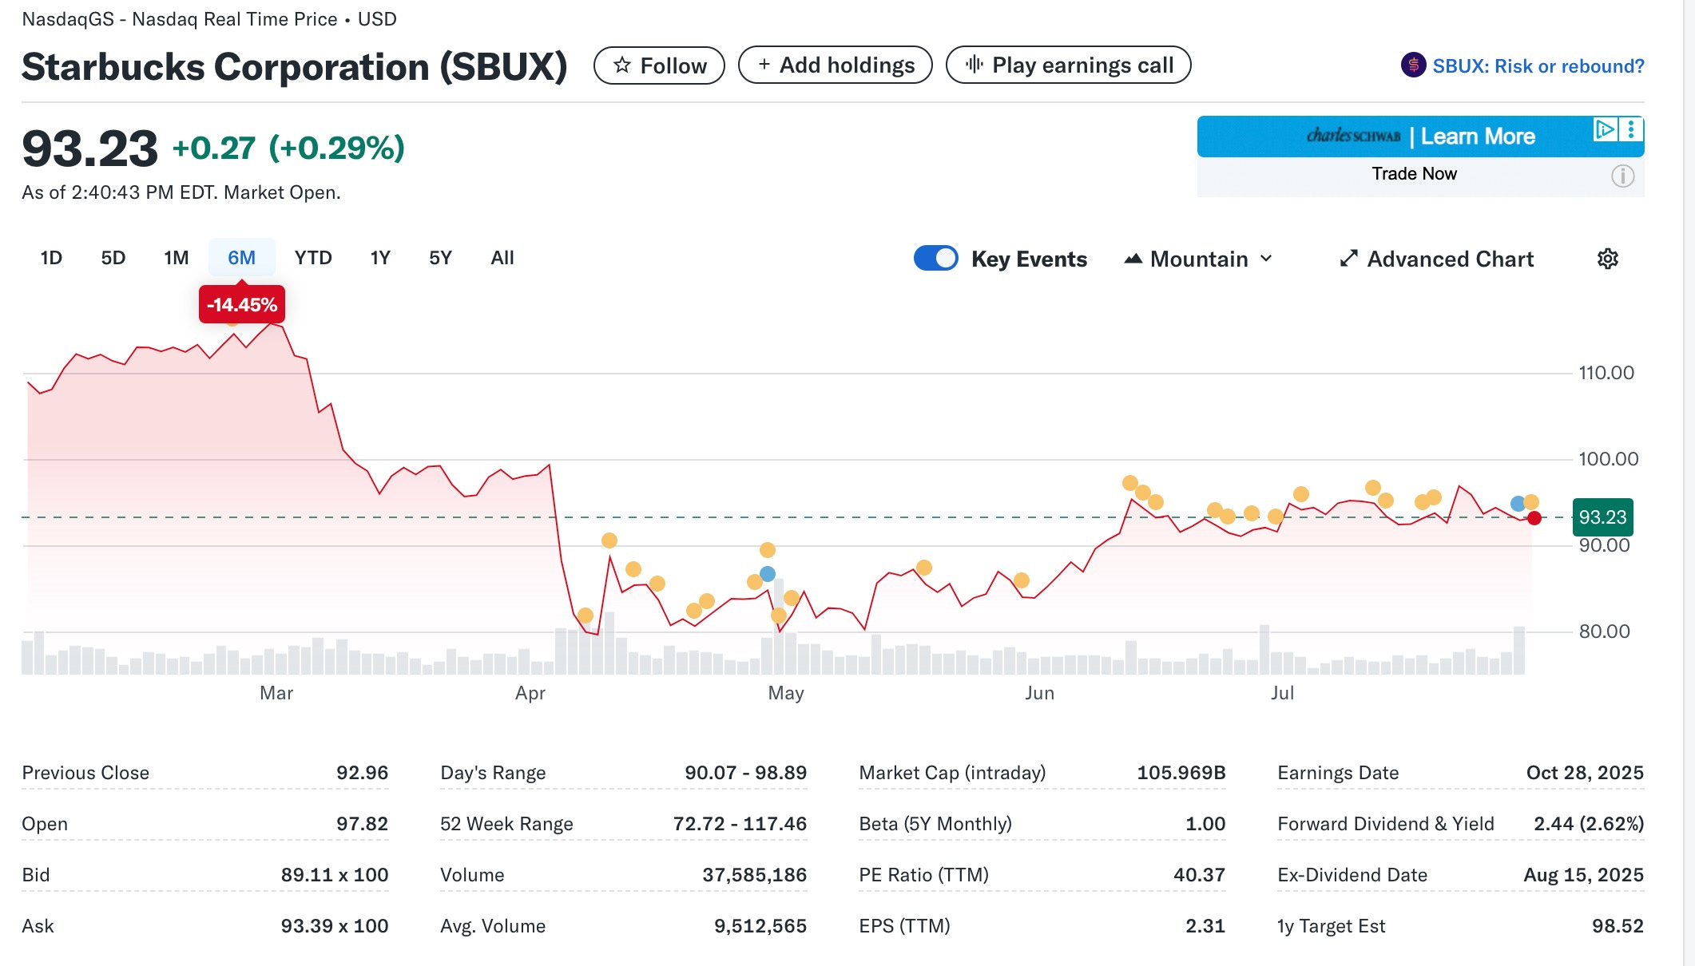Click the Trade Now link
Viewport: 1695px width, 966px height.
coord(1414,174)
